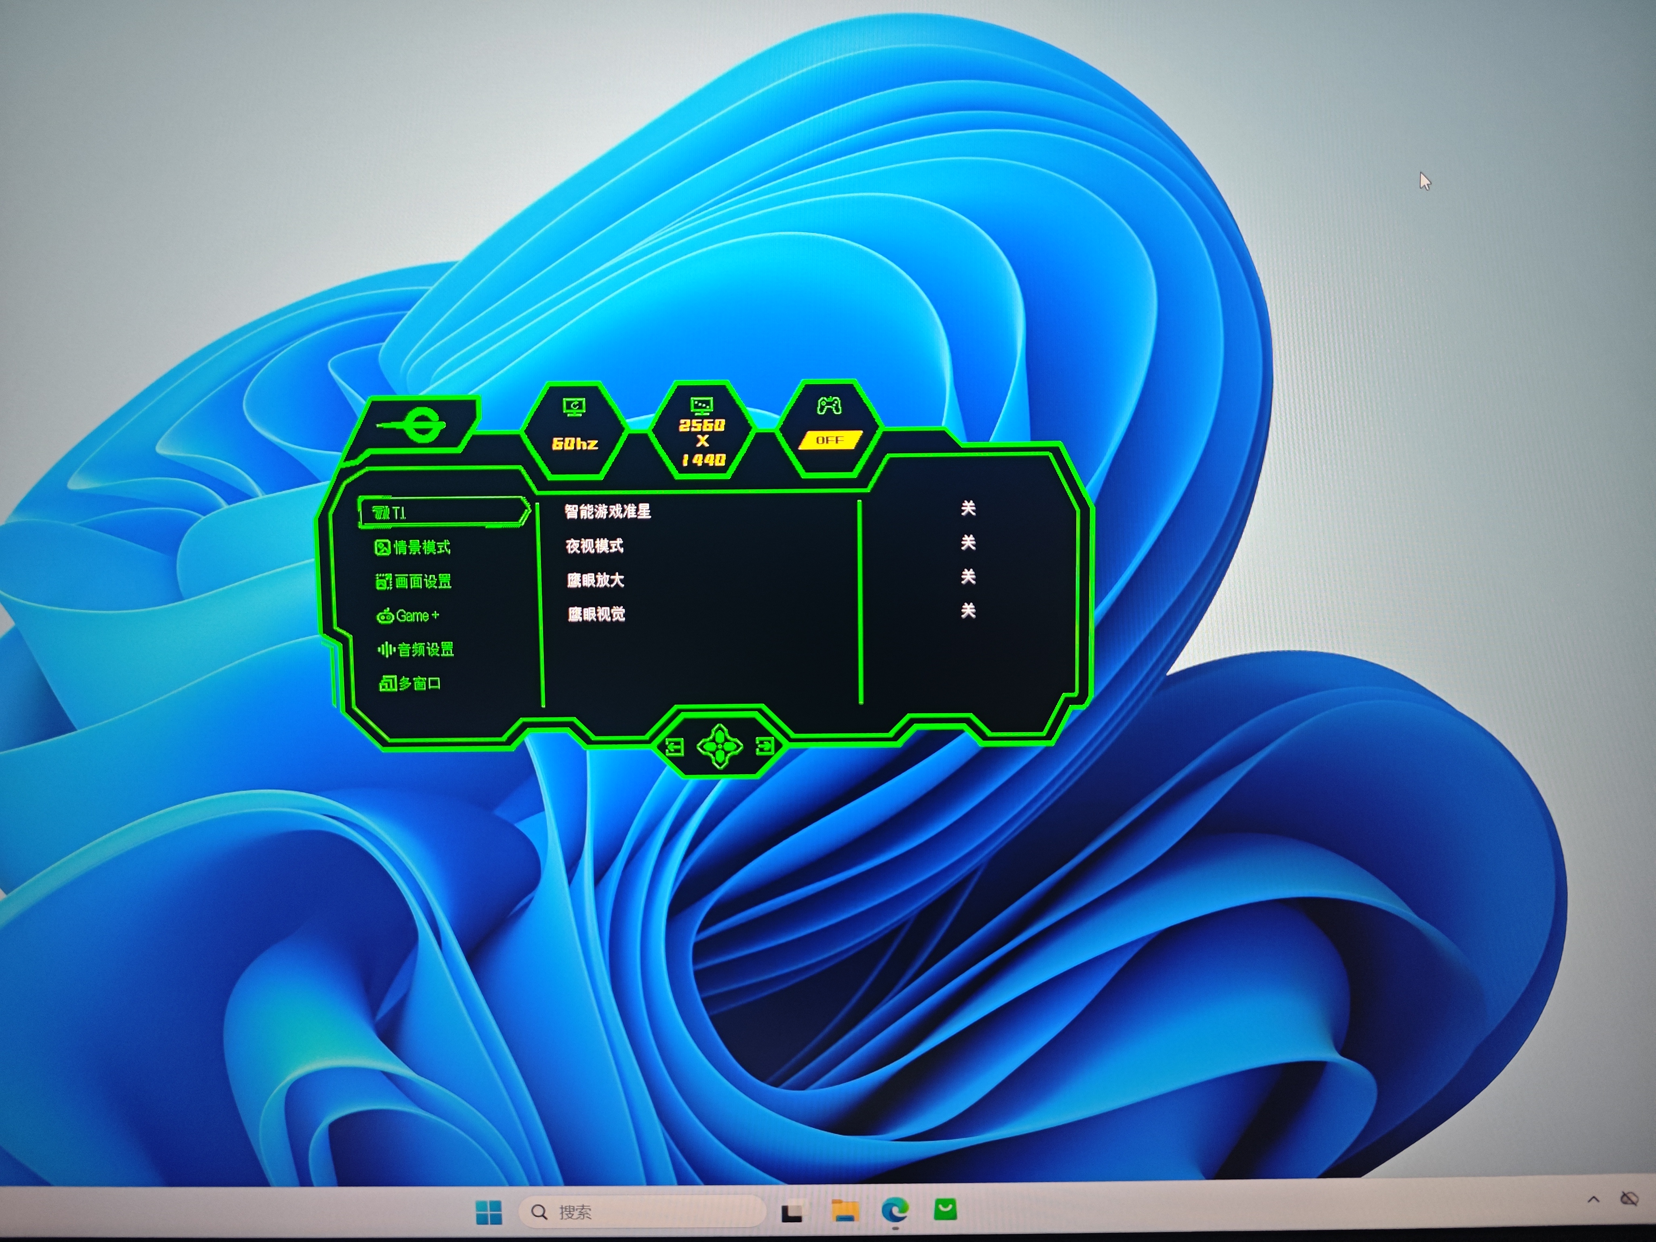The image size is (1656, 1242).
Task: Select the T.I. menu category
Action: click(443, 512)
